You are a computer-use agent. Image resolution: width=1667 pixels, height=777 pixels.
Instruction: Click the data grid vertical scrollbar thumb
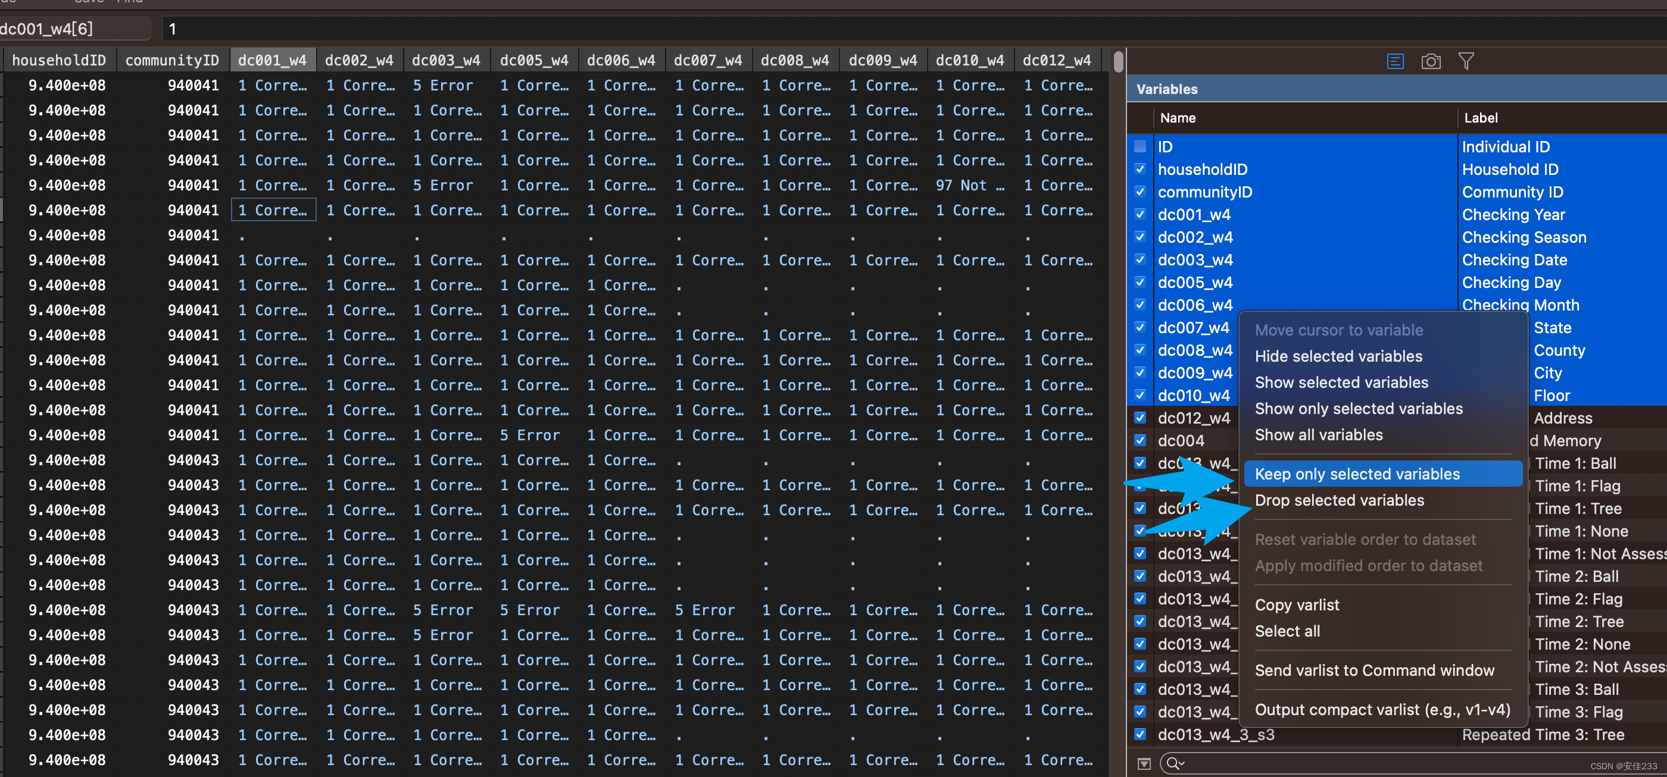pos(1117,62)
